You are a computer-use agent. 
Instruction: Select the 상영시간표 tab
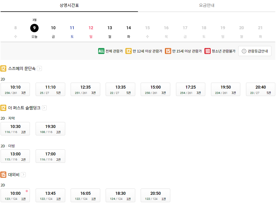click(x=69, y=5)
